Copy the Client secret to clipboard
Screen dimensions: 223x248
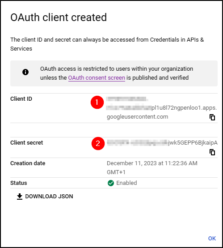coord(212,152)
